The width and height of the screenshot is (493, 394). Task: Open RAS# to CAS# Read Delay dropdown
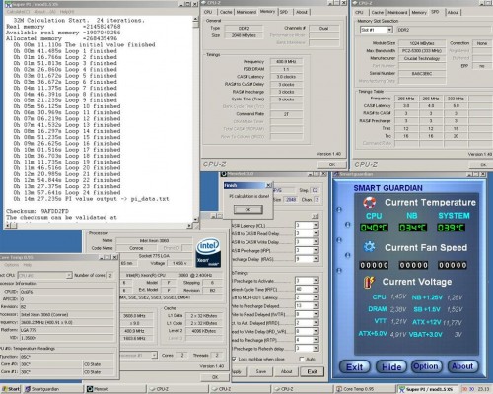click(x=316, y=233)
